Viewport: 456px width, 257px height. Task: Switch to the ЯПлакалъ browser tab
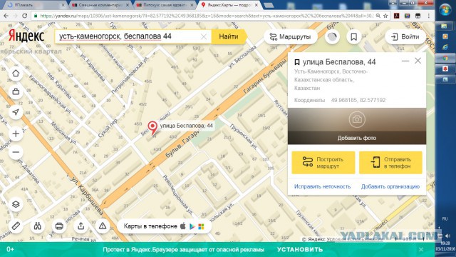[36, 5]
